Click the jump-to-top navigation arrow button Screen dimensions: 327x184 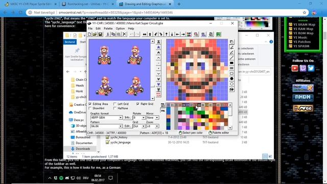[158, 42]
